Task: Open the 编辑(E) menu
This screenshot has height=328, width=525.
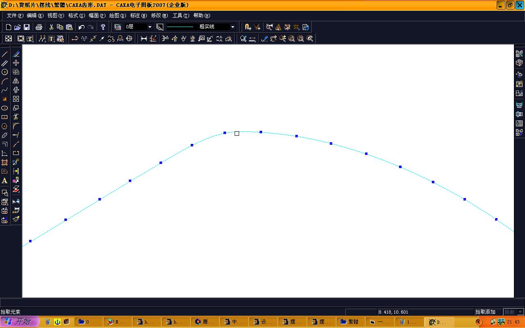Action: click(x=35, y=16)
